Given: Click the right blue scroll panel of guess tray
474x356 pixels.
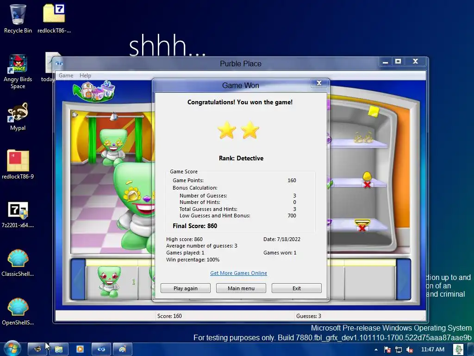Looking at the screenshot, I should pos(404,280).
